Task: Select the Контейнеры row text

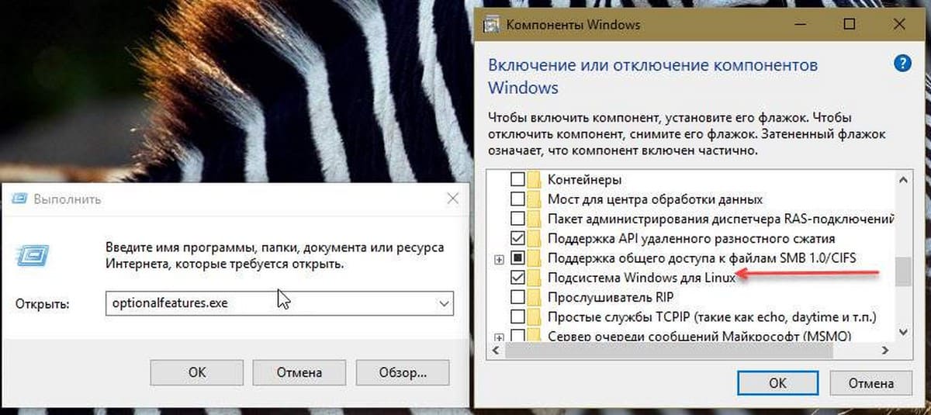Action: (x=584, y=180)
